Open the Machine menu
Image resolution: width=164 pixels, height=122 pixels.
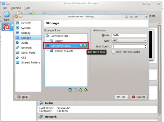coord(16,8)
